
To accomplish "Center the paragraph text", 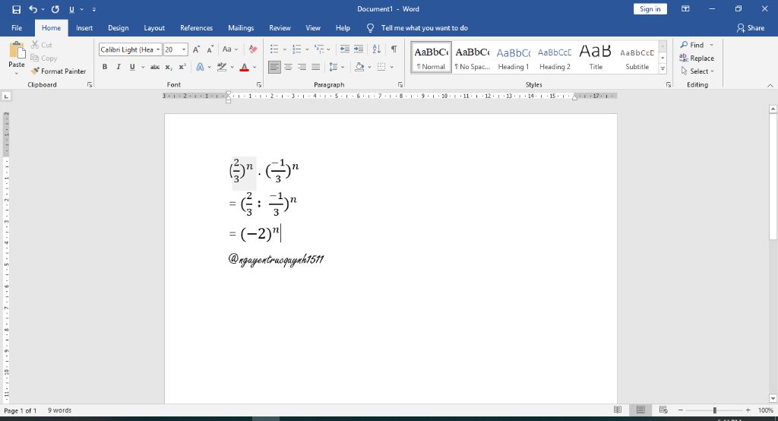I will pyautogui.click(x=288, y=67).
